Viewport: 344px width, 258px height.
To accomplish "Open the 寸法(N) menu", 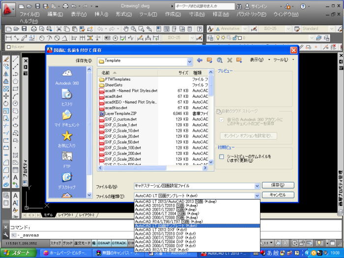I will [x=197, y=14].
